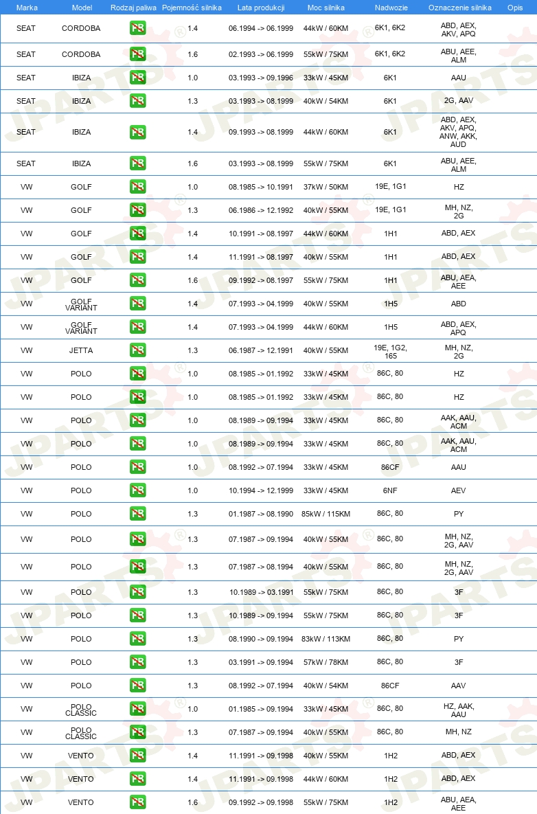Viewport: 537px width, 814px height.
Task: Click fuel icon in VW GOLF 1.3 row
Action: 137,210
